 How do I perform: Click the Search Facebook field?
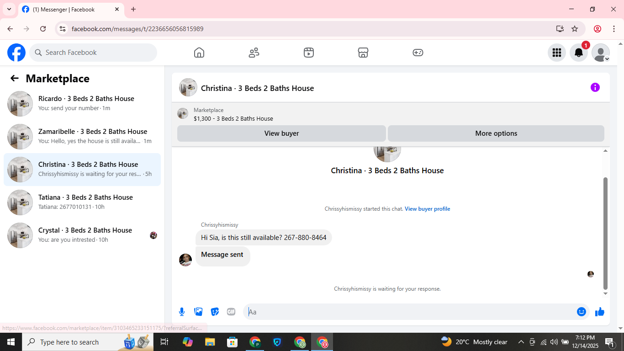point(93,53)
